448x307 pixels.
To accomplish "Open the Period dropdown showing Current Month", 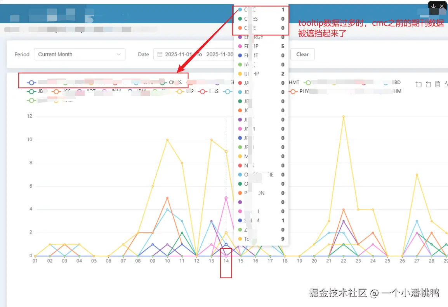I will (x=80, y=54).
